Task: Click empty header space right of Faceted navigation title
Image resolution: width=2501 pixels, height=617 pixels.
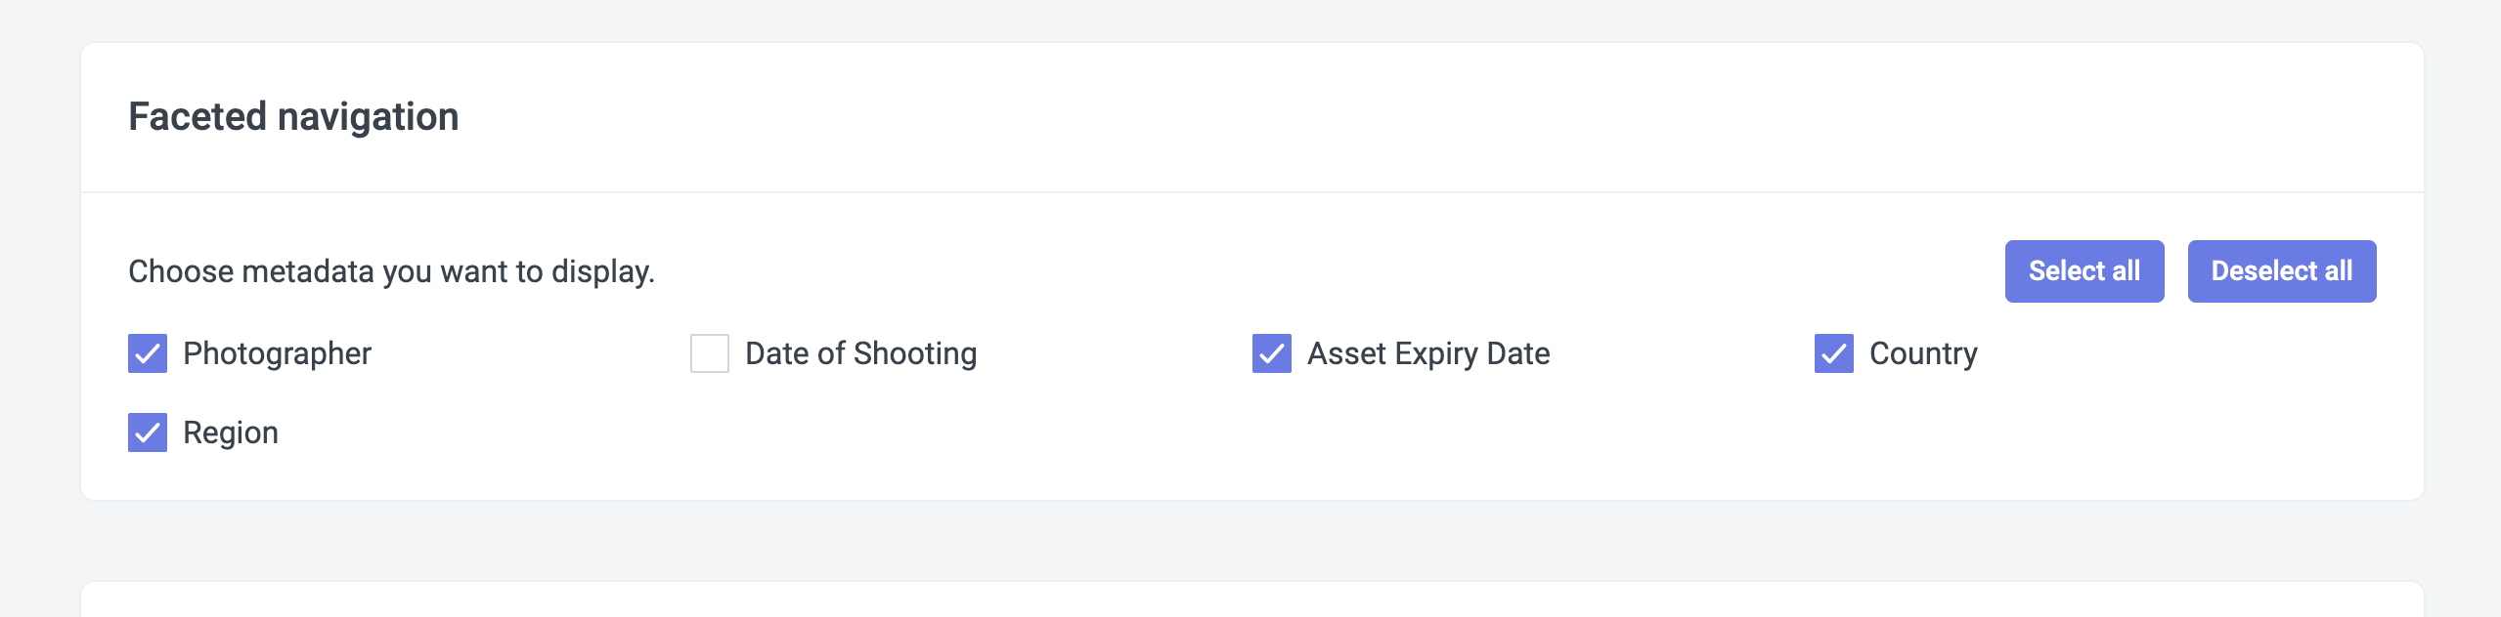Action: click(x=1369, y=117)
